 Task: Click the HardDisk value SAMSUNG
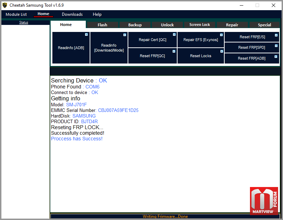[84, 116]
